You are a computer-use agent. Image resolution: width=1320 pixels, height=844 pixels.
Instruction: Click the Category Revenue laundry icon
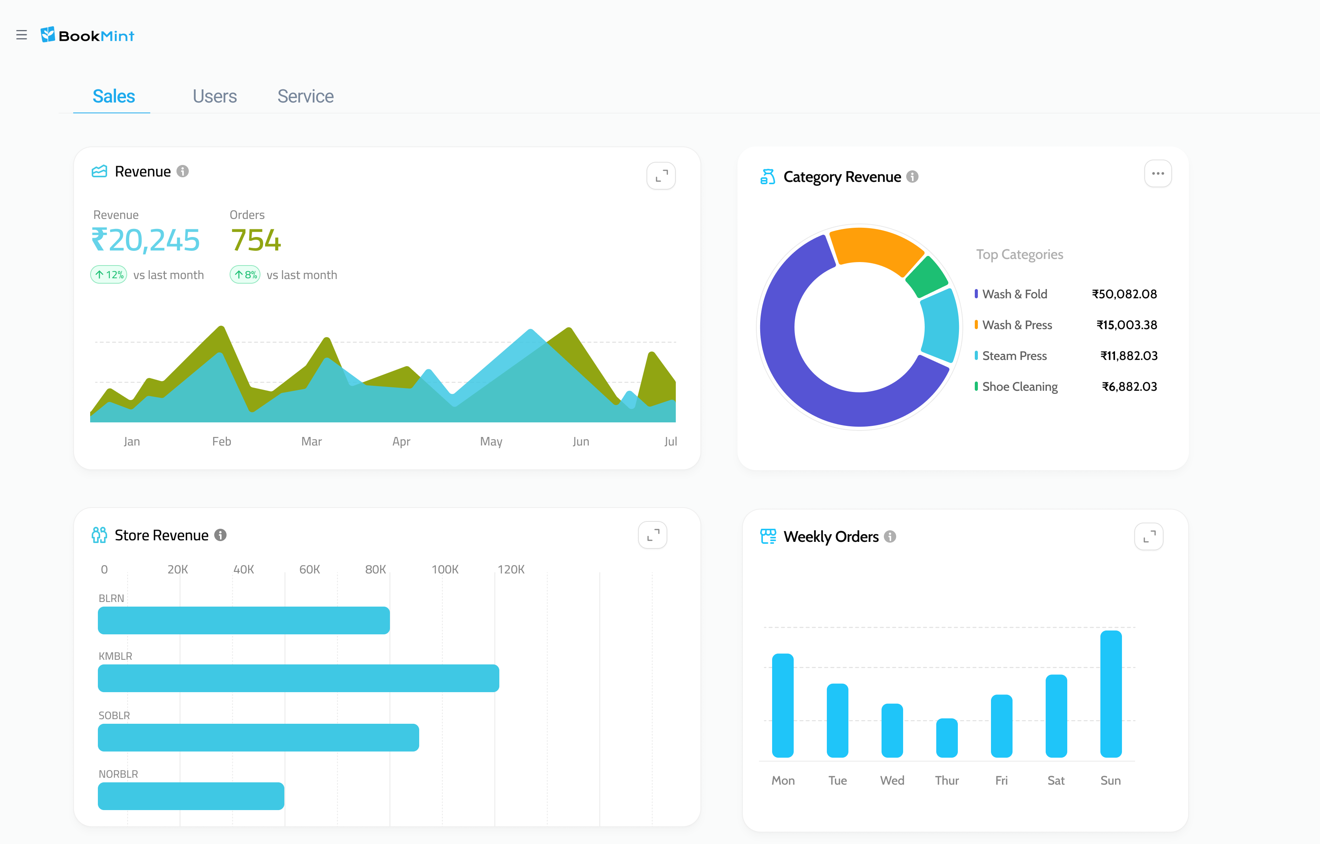(x=767, y=177)
